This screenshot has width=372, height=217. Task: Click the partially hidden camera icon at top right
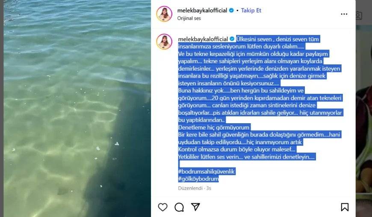tap(359, 16)
